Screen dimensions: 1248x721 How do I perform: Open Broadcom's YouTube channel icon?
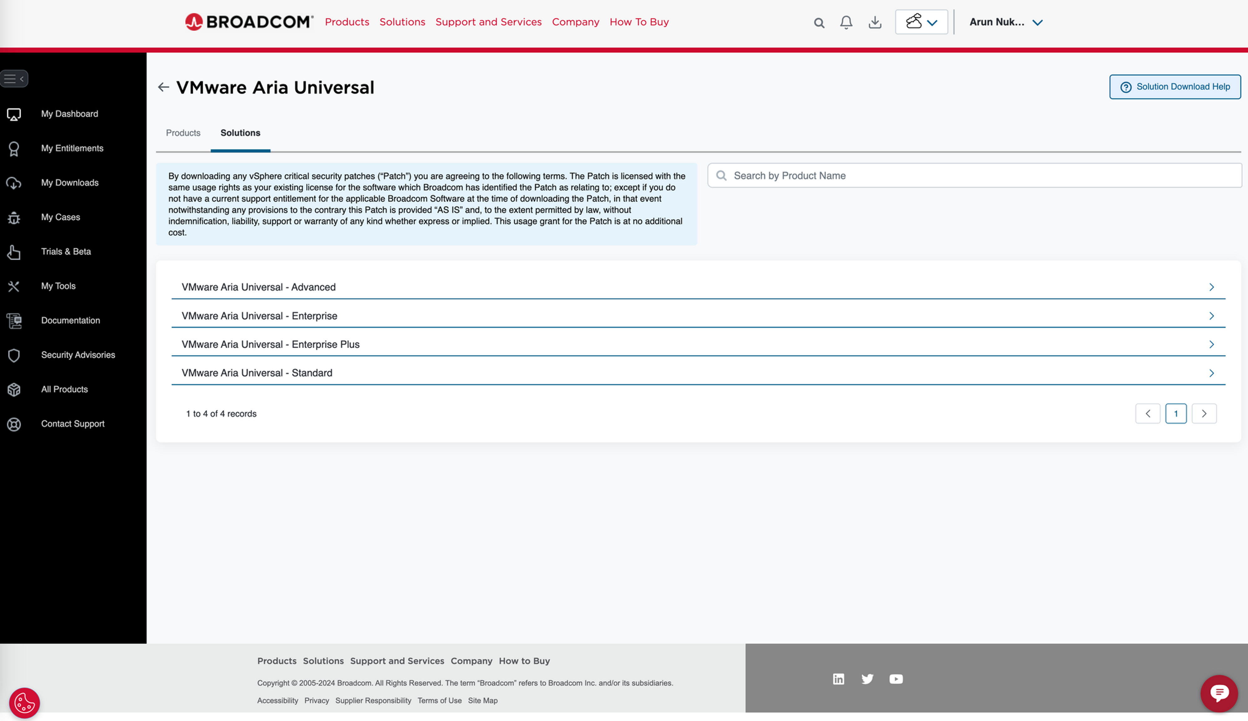pos(896,679)
